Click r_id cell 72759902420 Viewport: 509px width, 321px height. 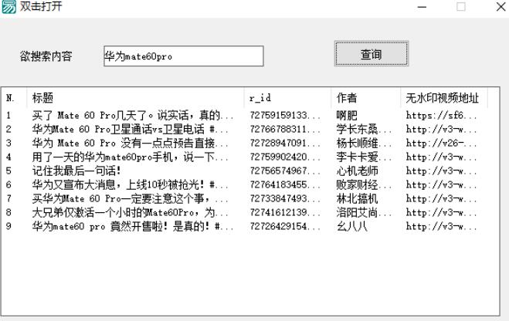[x=285, y=157]
